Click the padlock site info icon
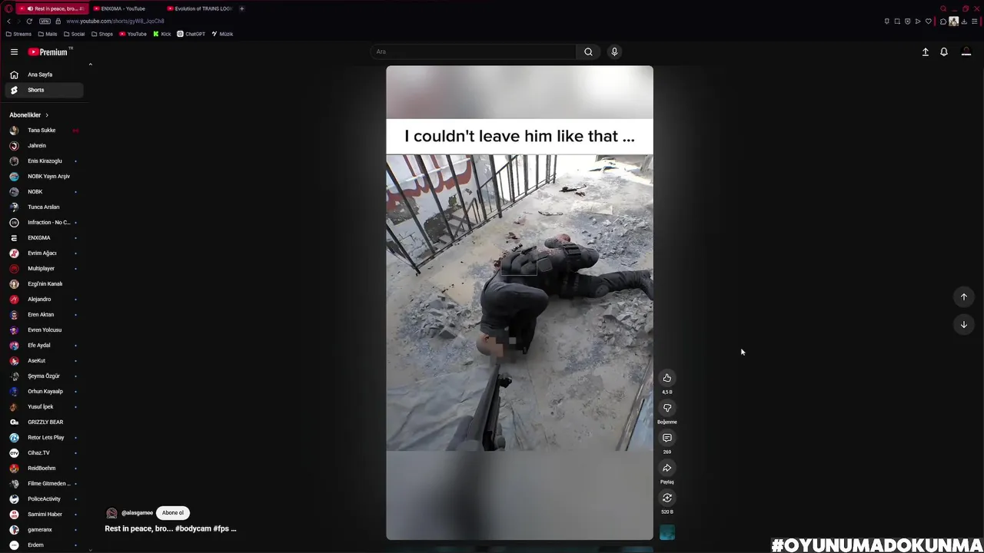 [58, 22]
